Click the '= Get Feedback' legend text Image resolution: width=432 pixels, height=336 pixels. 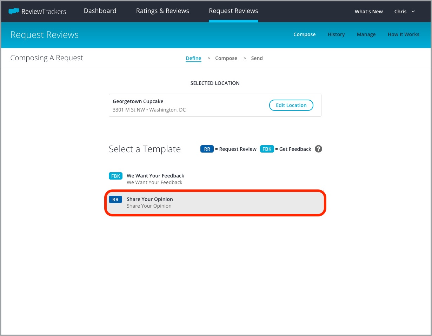point(293,149)
